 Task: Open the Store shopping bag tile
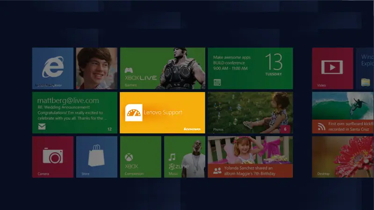97,157
